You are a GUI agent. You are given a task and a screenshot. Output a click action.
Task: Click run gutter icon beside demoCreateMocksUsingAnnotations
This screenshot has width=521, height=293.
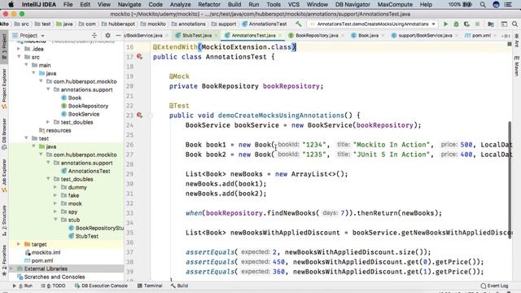pyautogui.click(x=139, y=116)
